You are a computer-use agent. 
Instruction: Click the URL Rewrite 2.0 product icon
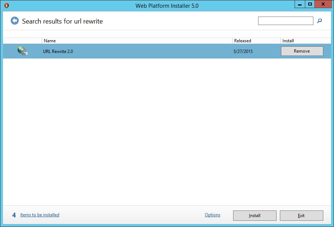point(22,51)
